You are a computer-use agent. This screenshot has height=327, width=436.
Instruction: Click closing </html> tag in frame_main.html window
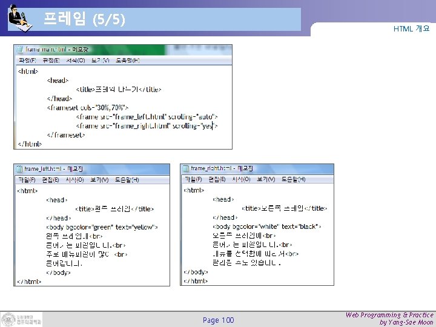(30, 144)
